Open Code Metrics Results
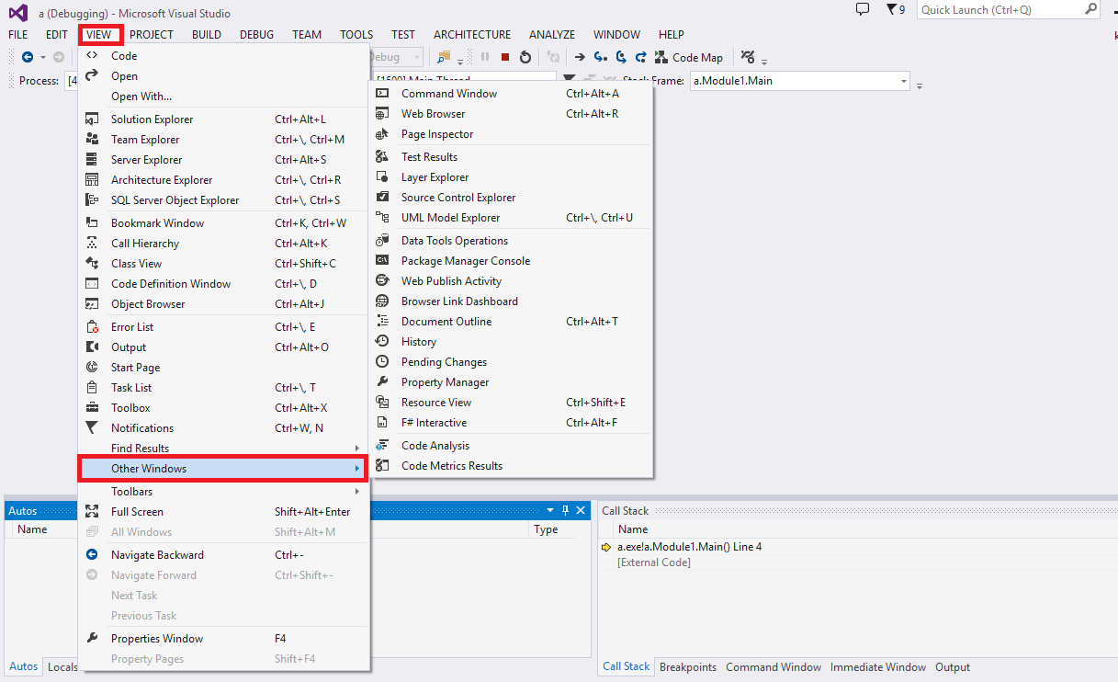Screen dimensions: 1118x682 pos(511,466)
